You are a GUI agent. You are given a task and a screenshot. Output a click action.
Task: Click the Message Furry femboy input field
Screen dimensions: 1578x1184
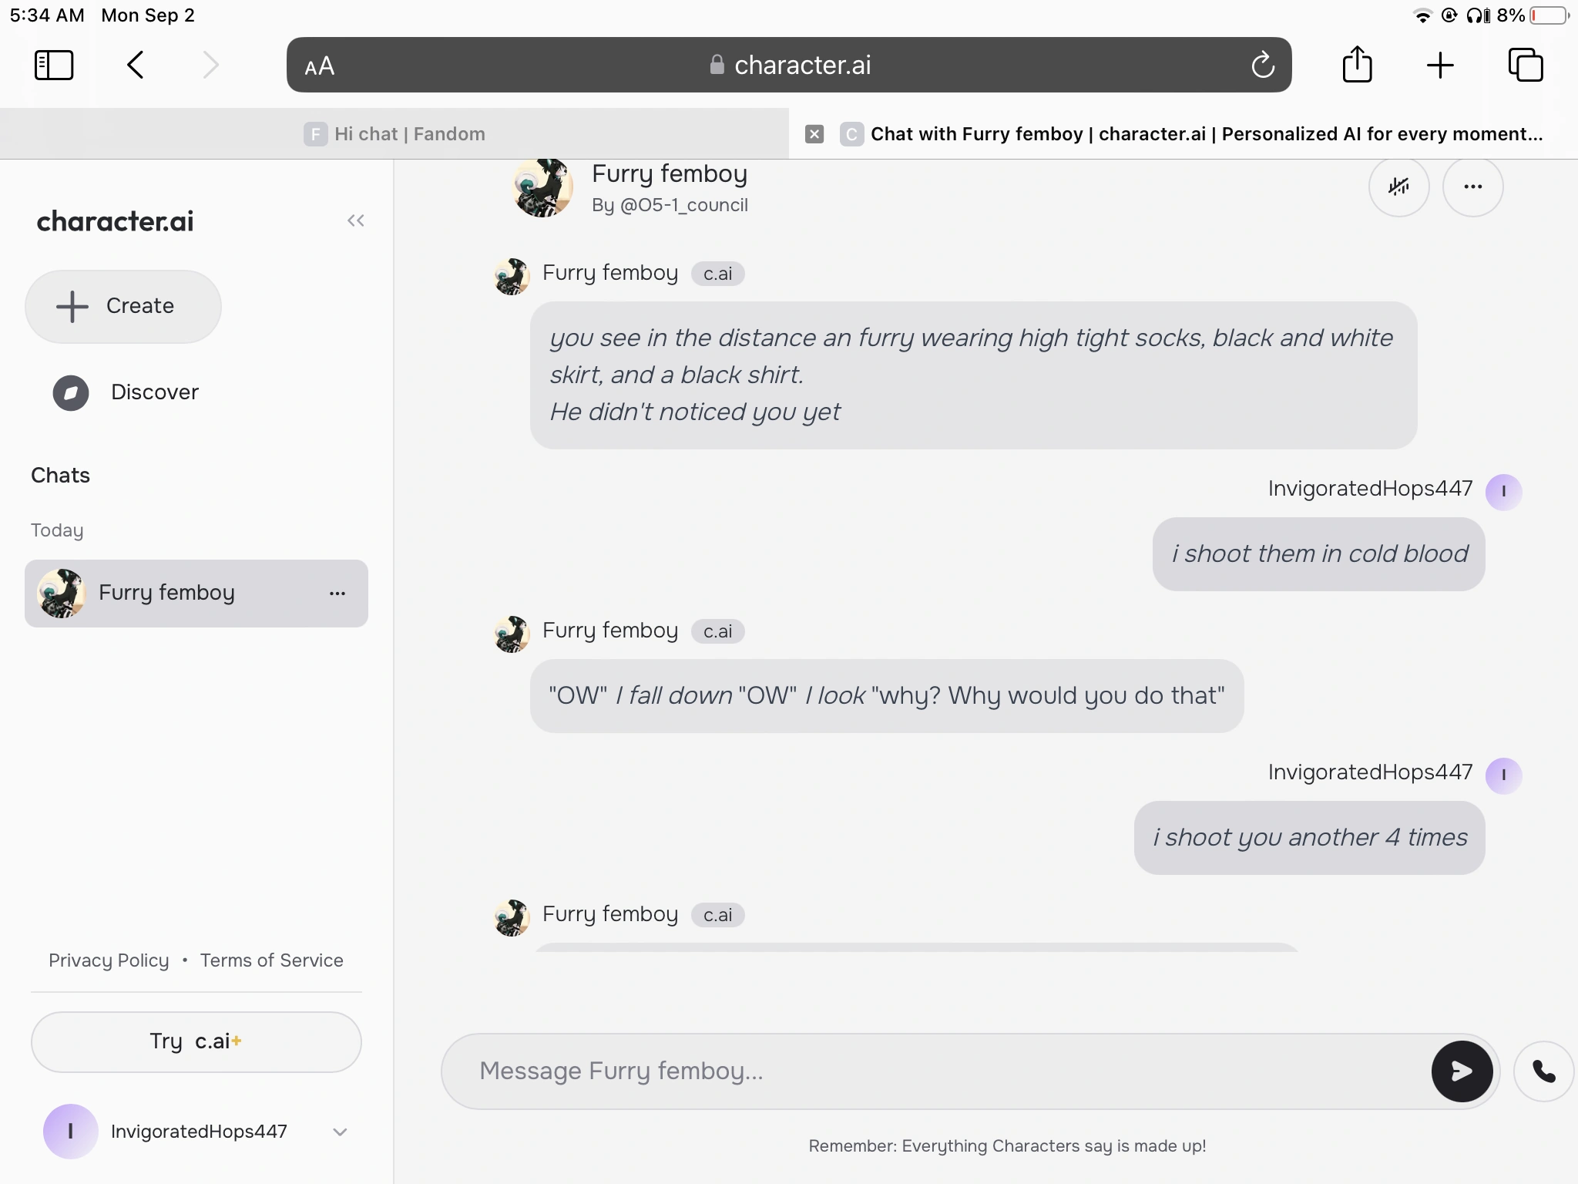(848, 1071)
